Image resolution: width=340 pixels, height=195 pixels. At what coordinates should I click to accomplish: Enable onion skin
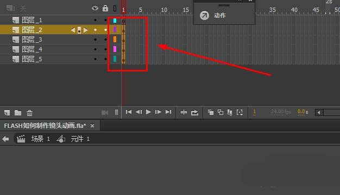point(211,112)
